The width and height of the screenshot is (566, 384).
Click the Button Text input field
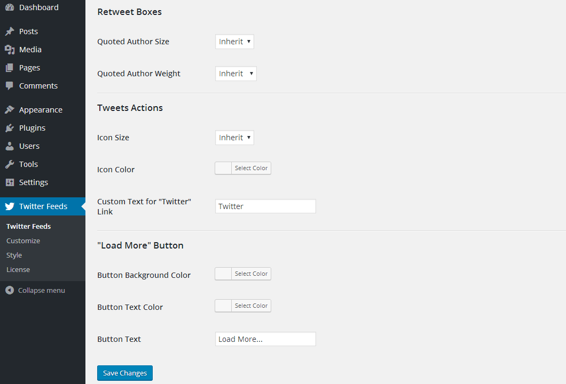click(265, 339)
